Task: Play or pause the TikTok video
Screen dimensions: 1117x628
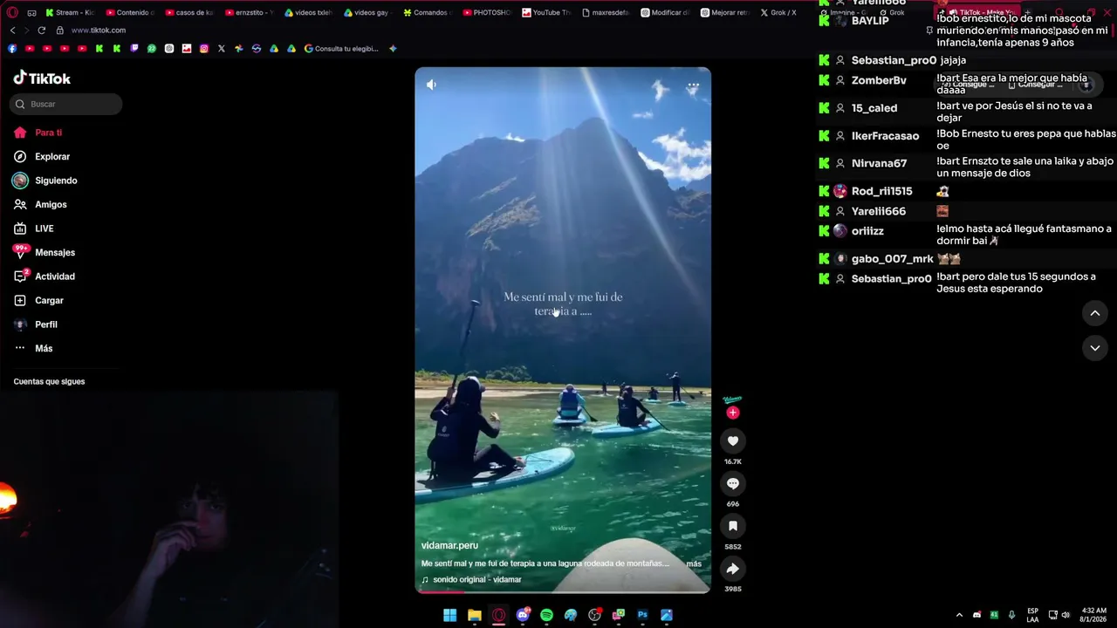Action: click(563, 330)
